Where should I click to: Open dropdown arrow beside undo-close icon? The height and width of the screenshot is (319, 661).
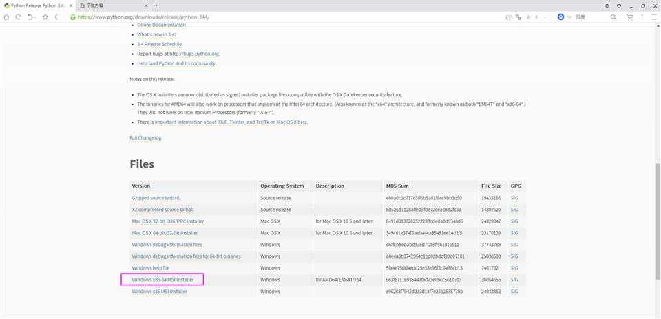coord(35,17)
